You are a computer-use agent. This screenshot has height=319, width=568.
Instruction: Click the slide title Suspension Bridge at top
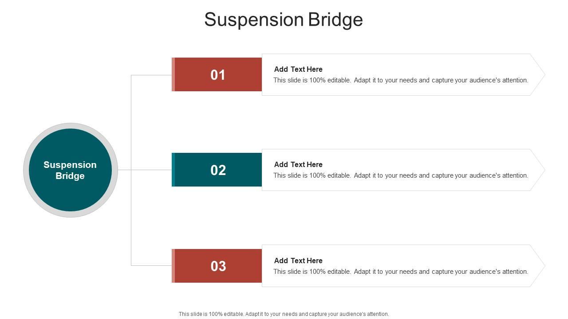[284, 19]
